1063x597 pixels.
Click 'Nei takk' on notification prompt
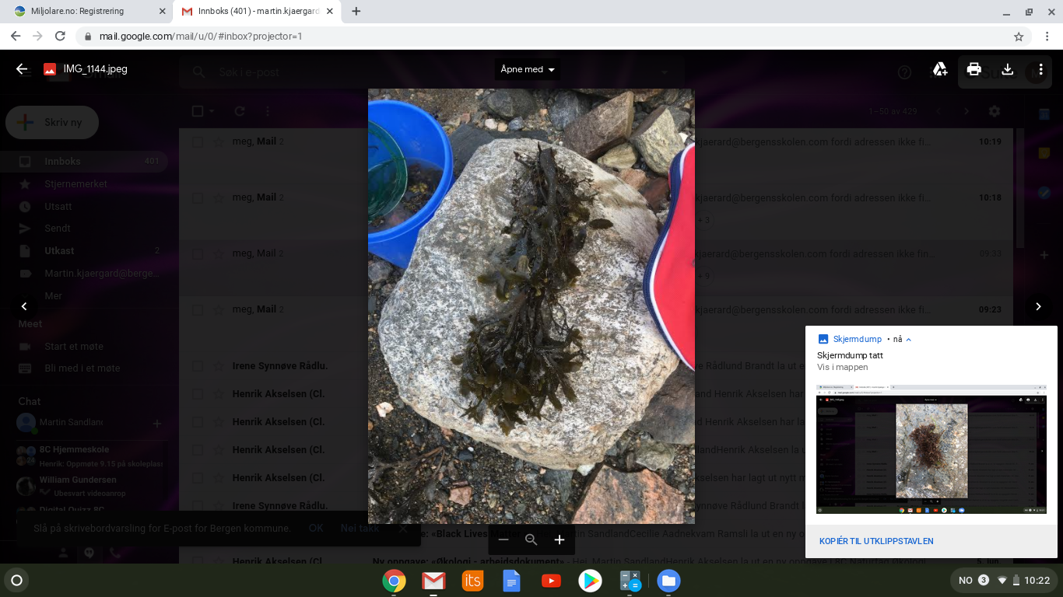pyautogui.click(x=360, y=528)
